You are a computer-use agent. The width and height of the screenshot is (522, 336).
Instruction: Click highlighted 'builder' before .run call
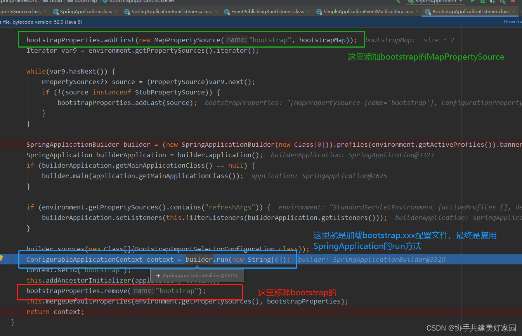click(x=199, y=259)
